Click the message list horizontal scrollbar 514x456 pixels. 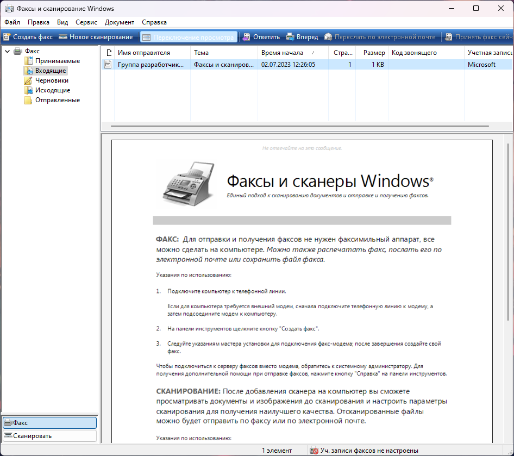pyautogui.click(x=299, y=126)
